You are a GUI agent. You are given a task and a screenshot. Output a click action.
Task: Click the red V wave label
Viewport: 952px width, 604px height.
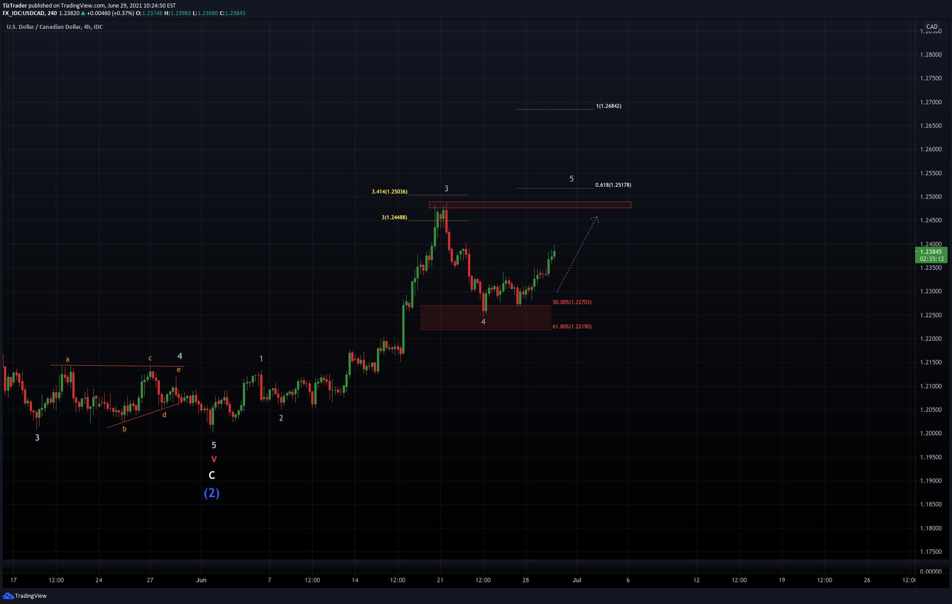pos(214,459)
